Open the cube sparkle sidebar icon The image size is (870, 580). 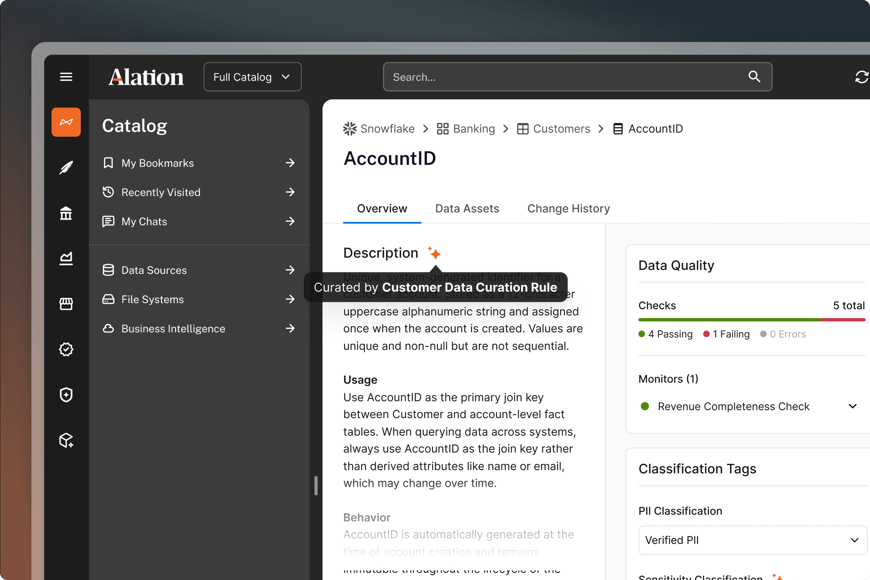[66, 440]
